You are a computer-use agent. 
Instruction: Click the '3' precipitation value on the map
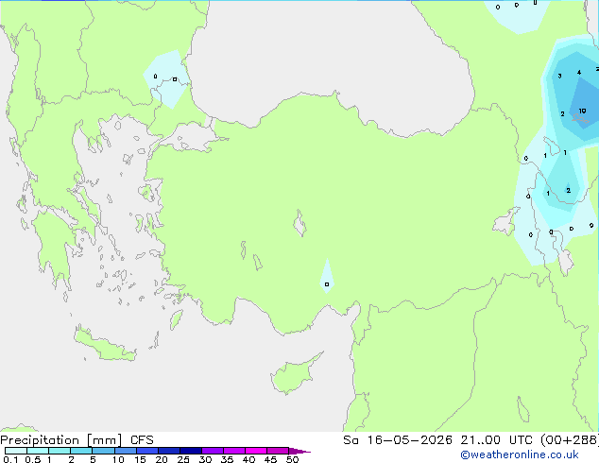click(x=559, y=76)
